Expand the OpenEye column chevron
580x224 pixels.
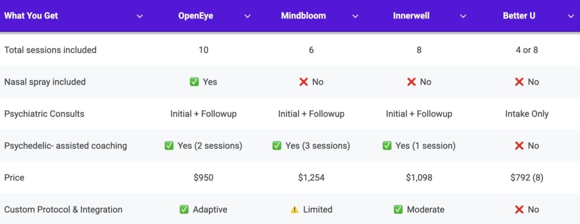point(248,16)
